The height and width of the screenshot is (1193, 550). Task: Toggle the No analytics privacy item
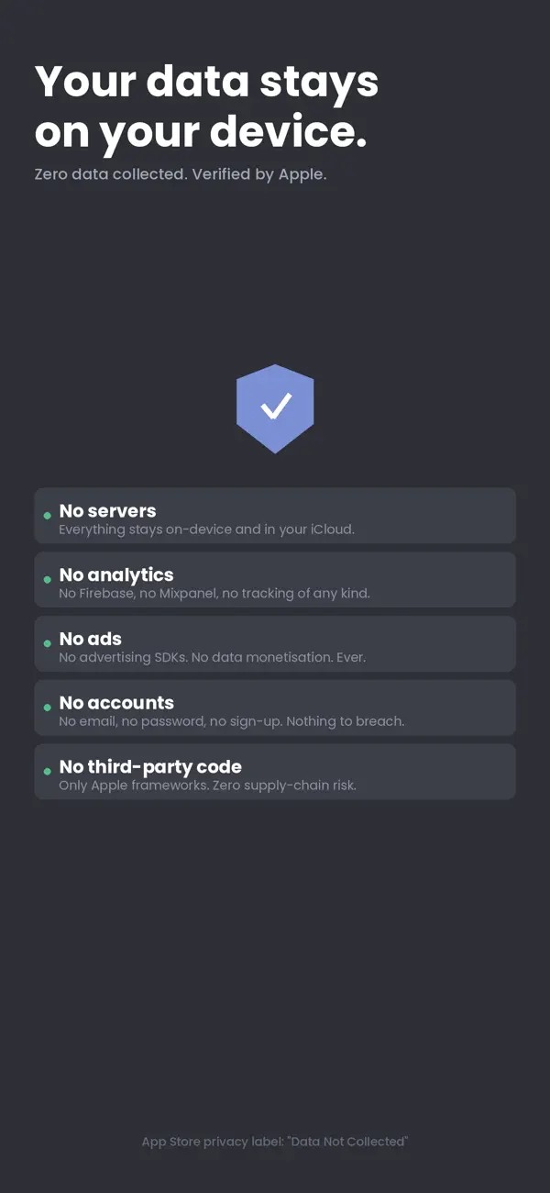pyautogui.click(x=275, y=579)
